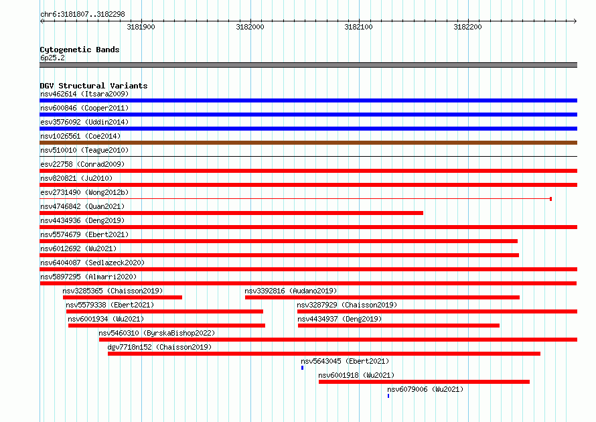Click the chr6:3181807..3182298 region label
596x422 pixels.
(x=82, y=14)
